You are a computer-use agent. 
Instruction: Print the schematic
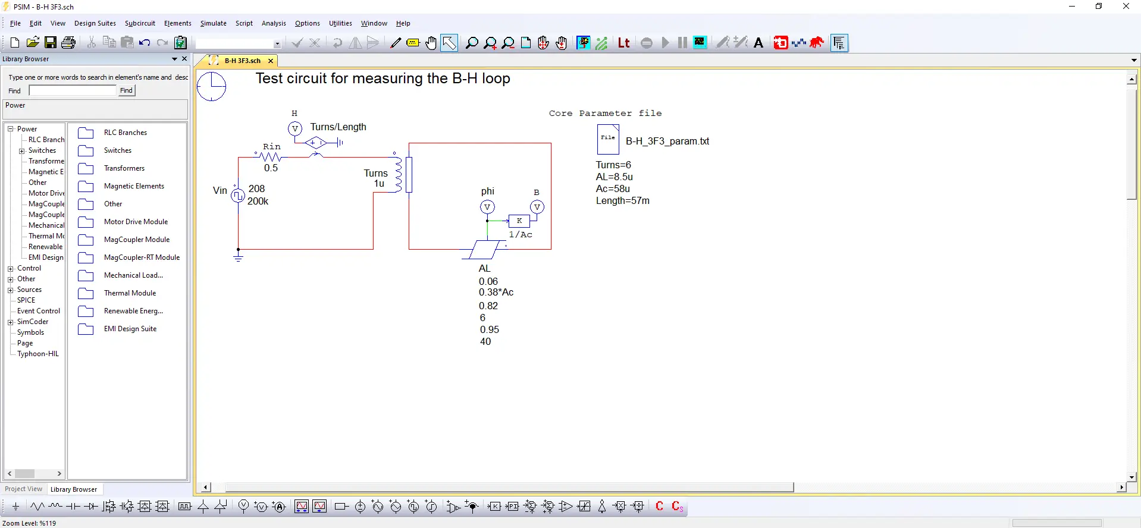pos(68,43)
